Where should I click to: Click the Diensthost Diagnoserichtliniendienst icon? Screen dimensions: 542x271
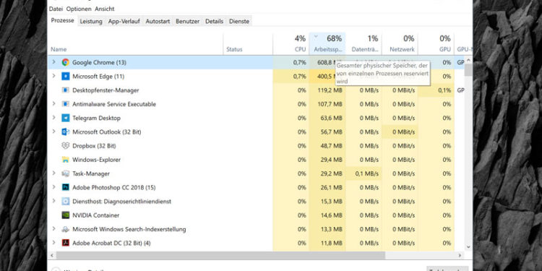point(65,201)
